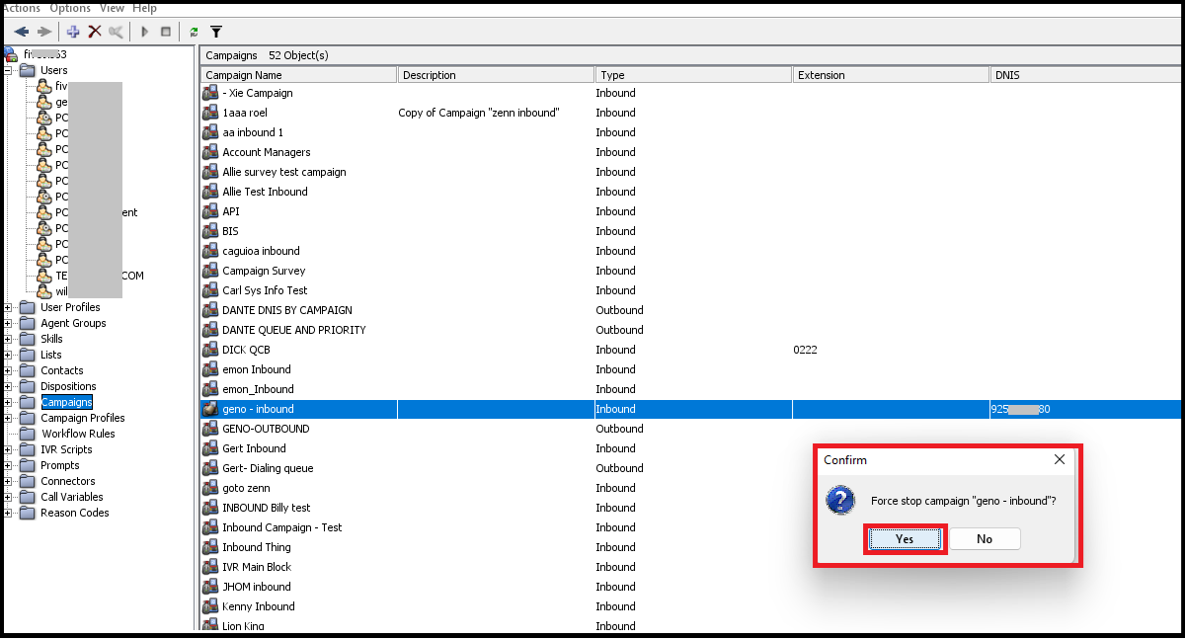Expand the Agent Groups folder
1185x640 pixels.
(8, 323)
